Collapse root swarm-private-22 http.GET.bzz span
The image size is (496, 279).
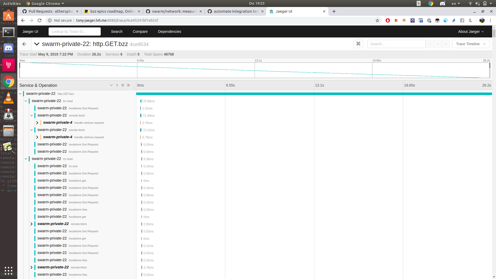tap(20, 94)
